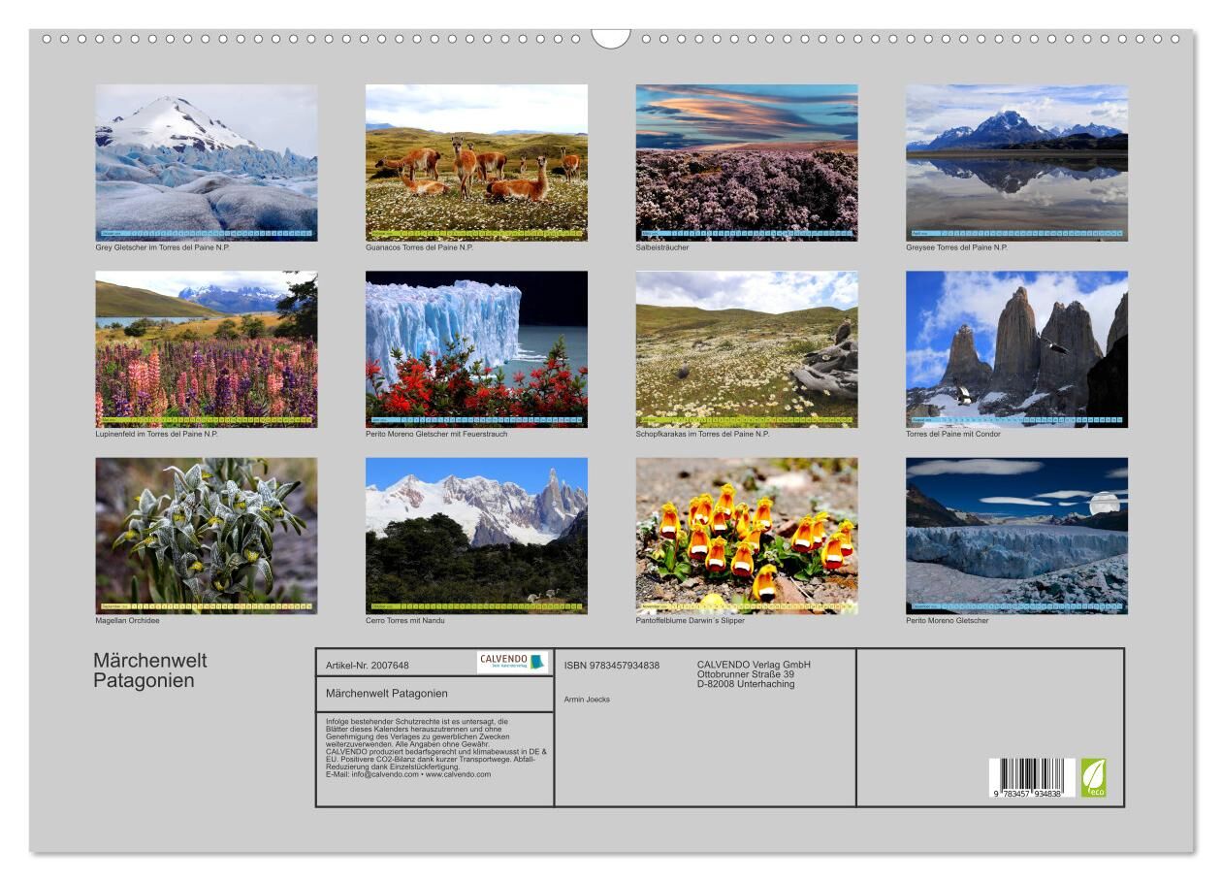This screenshot has width=1222, height=881.
Task: Click the ISBN barcode
Action: [x=1032, y=778]
